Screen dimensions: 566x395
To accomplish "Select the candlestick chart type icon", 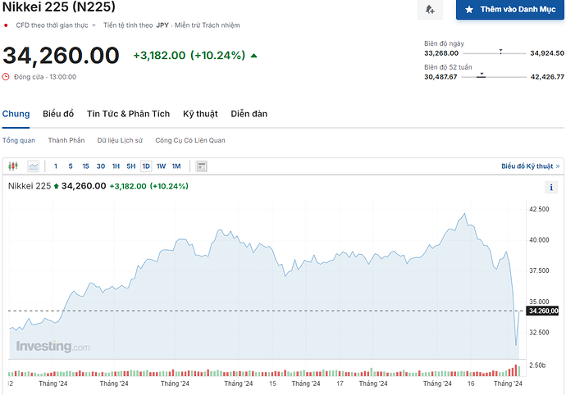I will (13, 166).
